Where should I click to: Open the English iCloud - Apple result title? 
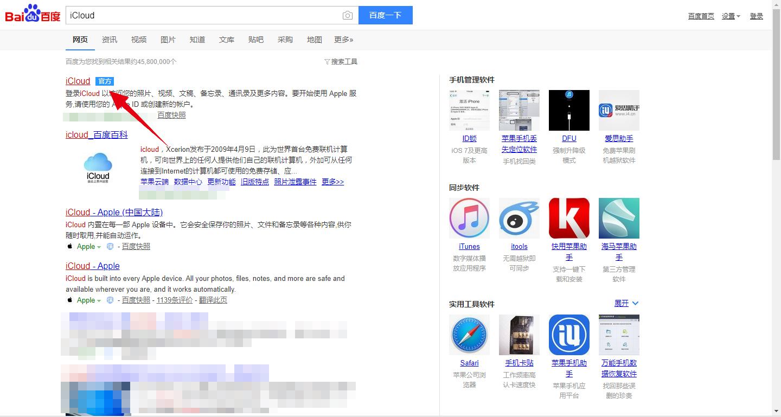point(93,266)
